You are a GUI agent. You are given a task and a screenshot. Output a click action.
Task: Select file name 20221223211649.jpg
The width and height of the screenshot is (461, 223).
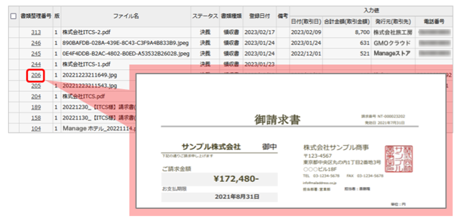89,75
